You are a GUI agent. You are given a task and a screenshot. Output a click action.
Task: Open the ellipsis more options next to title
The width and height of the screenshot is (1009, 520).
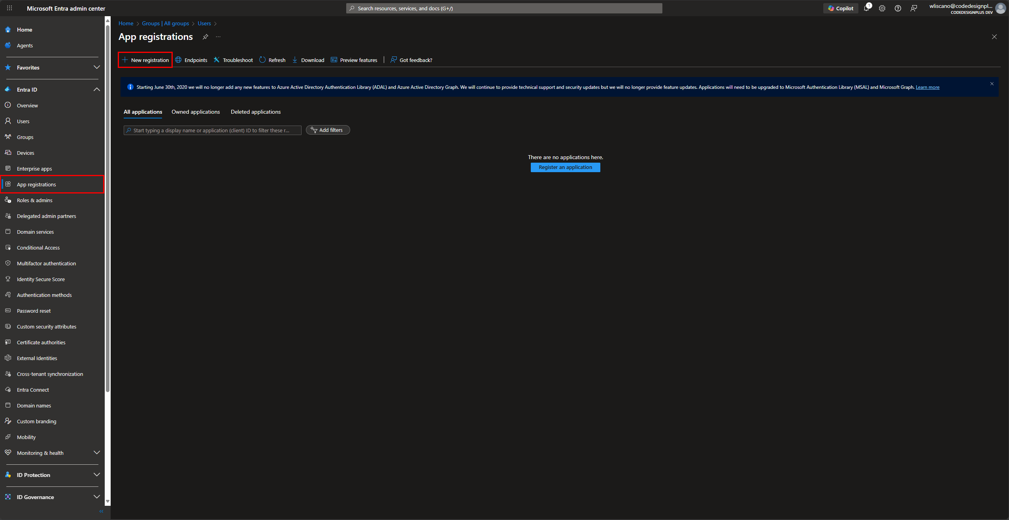[218, 37]
